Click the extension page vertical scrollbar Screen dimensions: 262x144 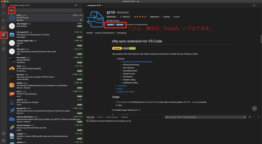[x=261, y=39]
